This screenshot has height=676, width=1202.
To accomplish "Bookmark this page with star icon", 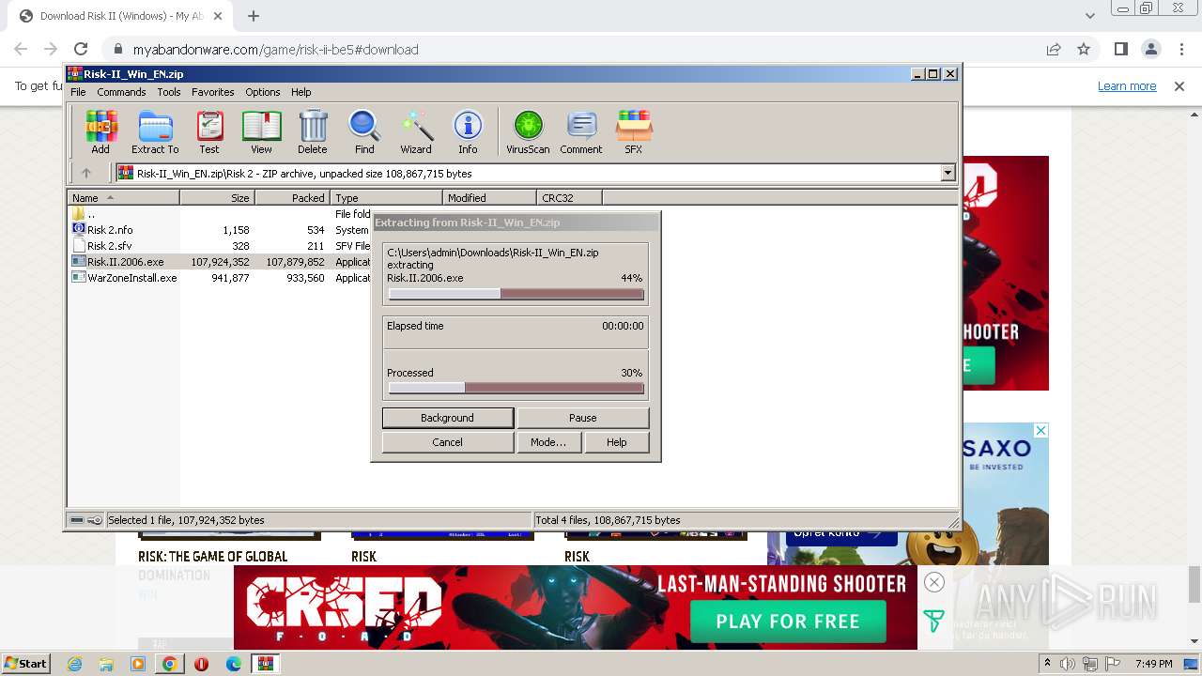I will (x=1084, y=49).
